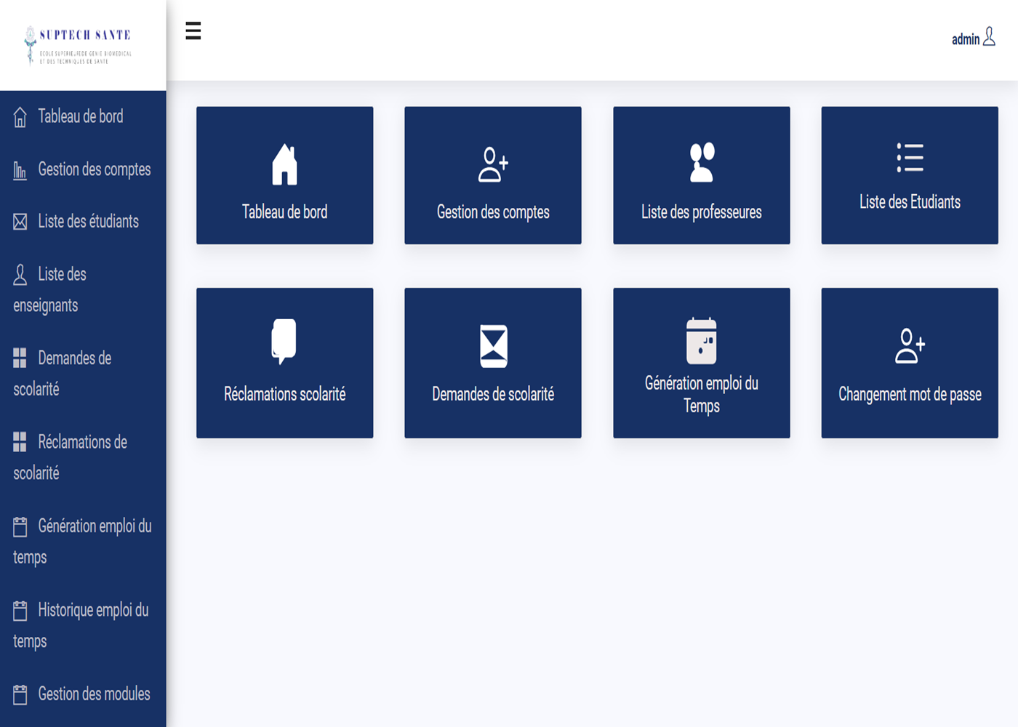This screenshot has height=727, width=1018.
Task: Open Tableau de bord in the sidebar
Action: click(x=80, y=116)
